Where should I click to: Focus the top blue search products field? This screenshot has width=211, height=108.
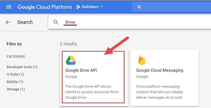click(x=171, y=7)
